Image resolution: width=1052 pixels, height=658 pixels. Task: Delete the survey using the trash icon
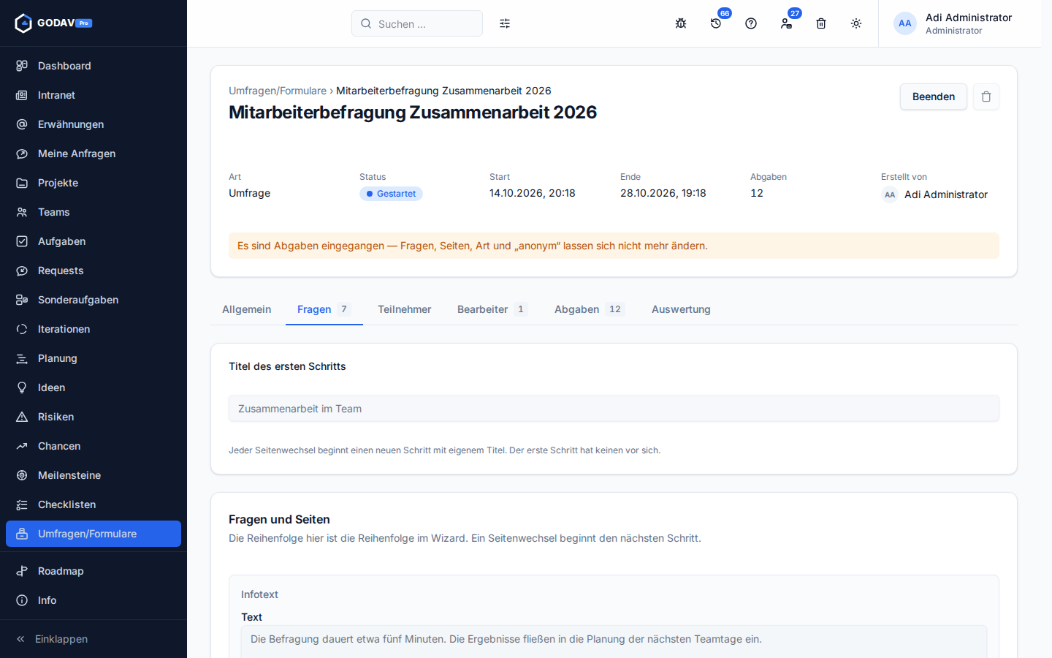click(986, 97)
